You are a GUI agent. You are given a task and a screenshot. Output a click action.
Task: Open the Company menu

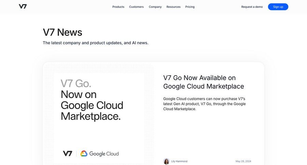pos(155,7)
